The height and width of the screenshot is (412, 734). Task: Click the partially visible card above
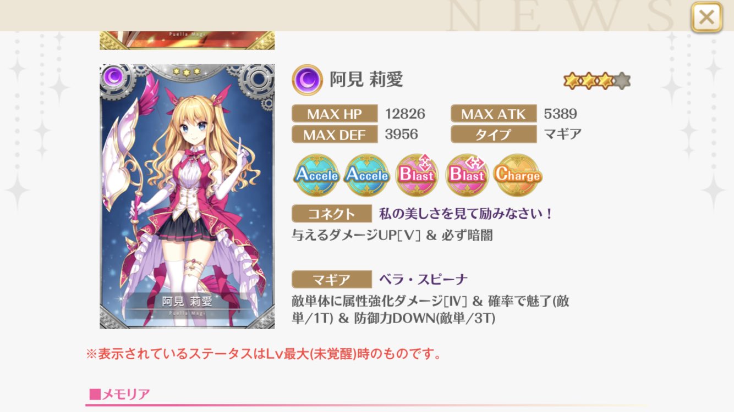187,40
